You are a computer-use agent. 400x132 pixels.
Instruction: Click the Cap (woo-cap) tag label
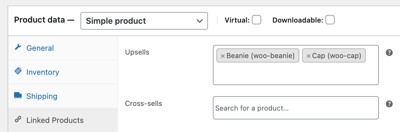[337, 56]
